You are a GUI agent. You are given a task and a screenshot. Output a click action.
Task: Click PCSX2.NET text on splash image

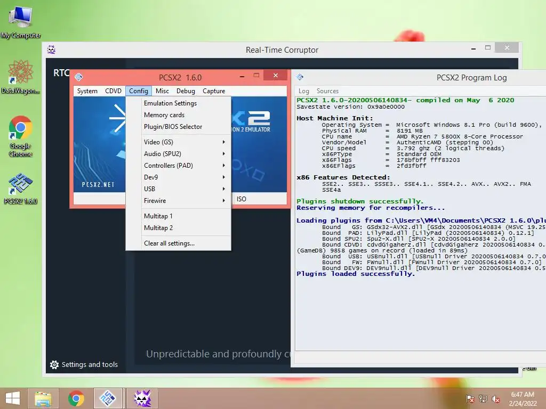98,185
